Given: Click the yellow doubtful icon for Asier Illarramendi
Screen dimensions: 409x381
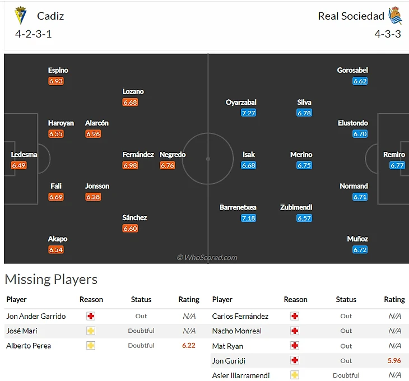Looking at the screenshot, I should pyautogui.click(x=295, y=375).
